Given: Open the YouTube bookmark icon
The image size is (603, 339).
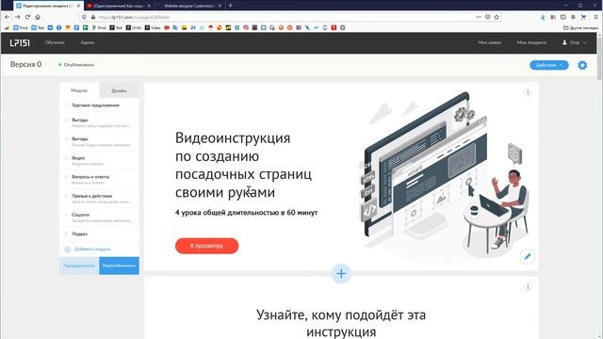Looking at the screenshot, I should tap(167, 27).
